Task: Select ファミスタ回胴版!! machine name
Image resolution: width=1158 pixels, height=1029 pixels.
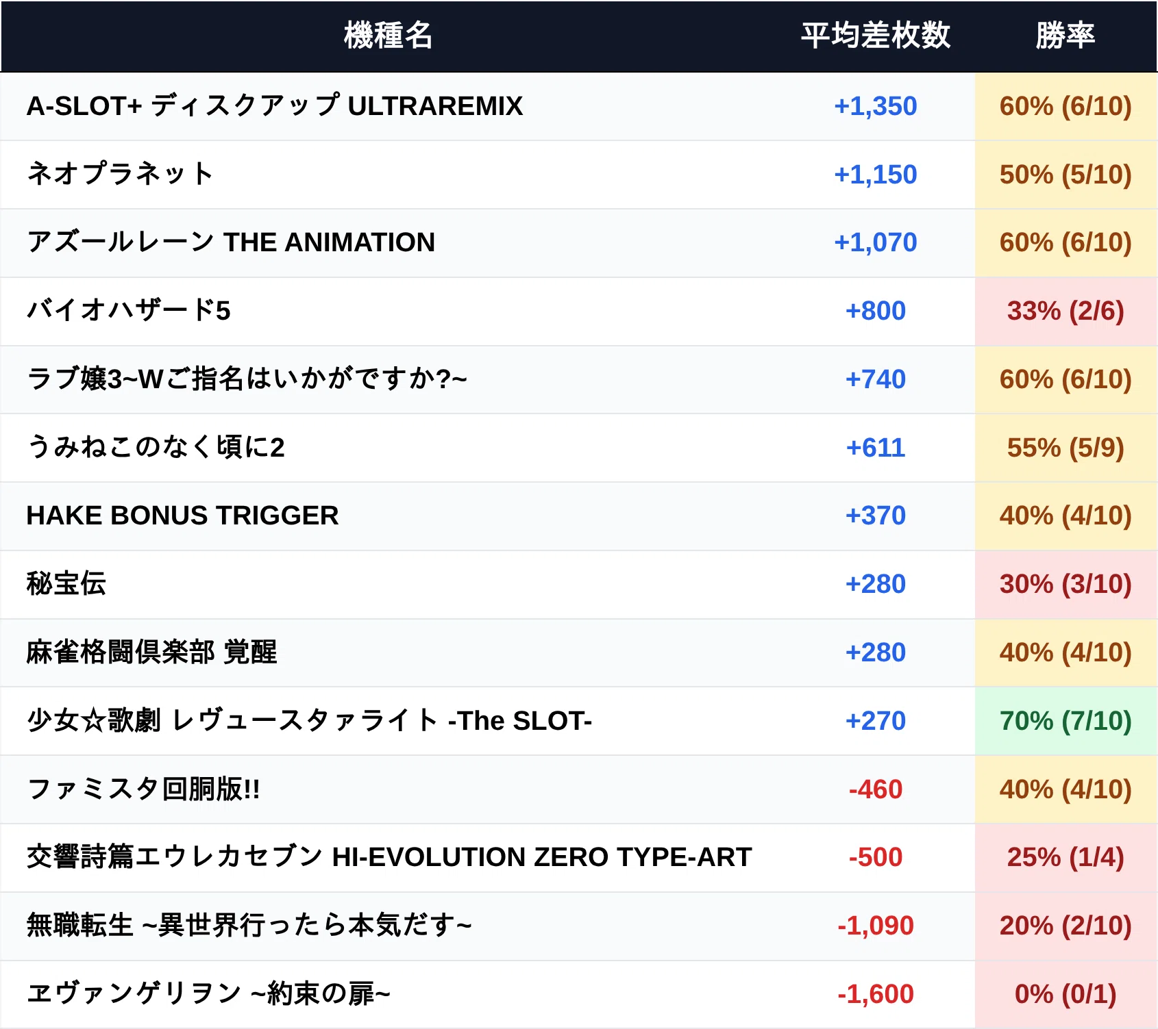Action: [x=143, y=789]
